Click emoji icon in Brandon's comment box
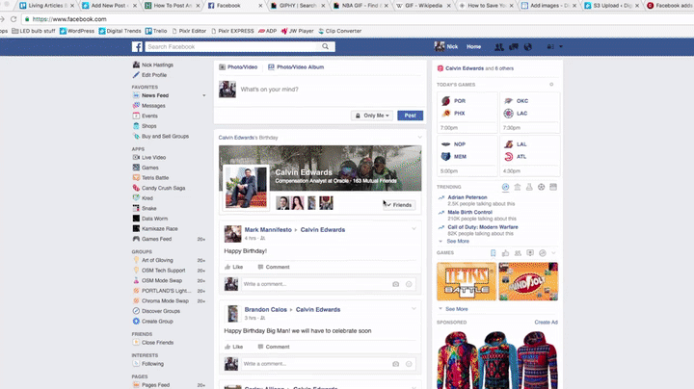Image resolution: width=694 pixels, height=389 pixels. 409,364
